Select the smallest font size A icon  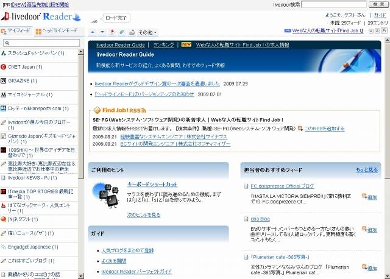(x=371, y=31)
